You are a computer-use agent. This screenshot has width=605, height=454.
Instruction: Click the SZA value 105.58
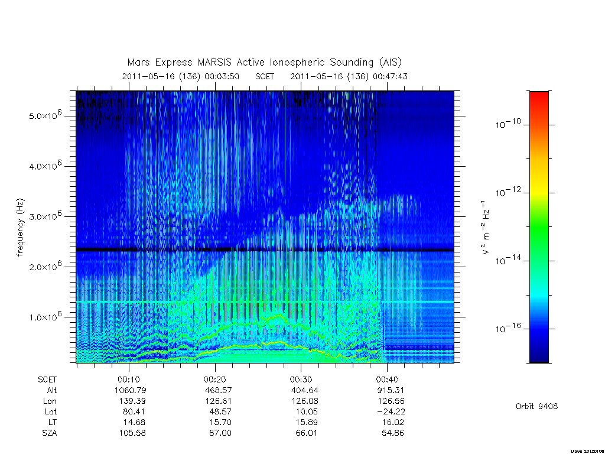(x=132, y=433)
